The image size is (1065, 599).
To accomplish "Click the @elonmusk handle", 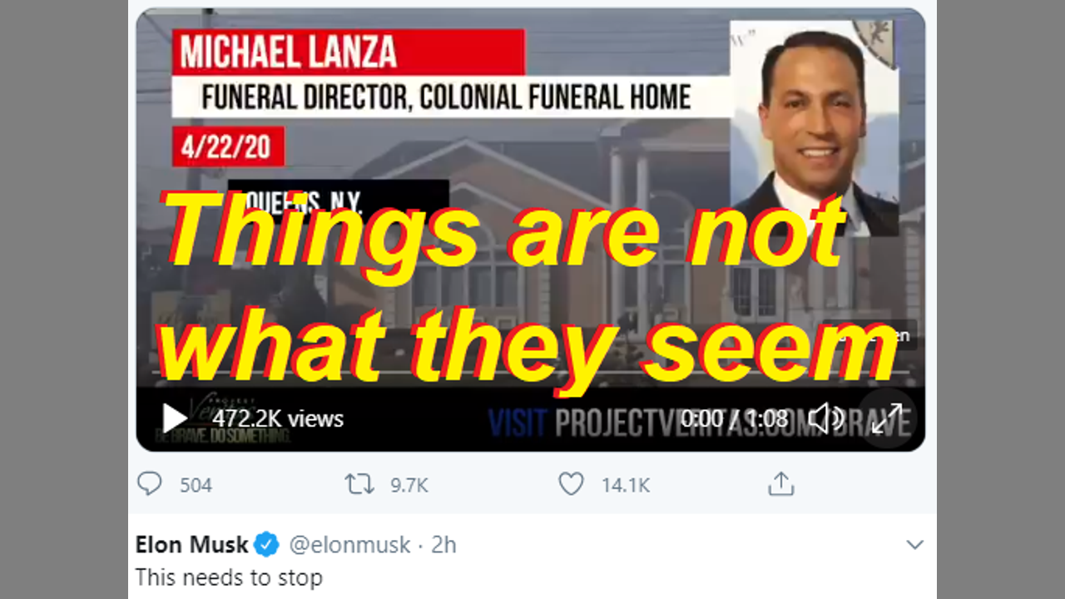I will click(349, 545).
